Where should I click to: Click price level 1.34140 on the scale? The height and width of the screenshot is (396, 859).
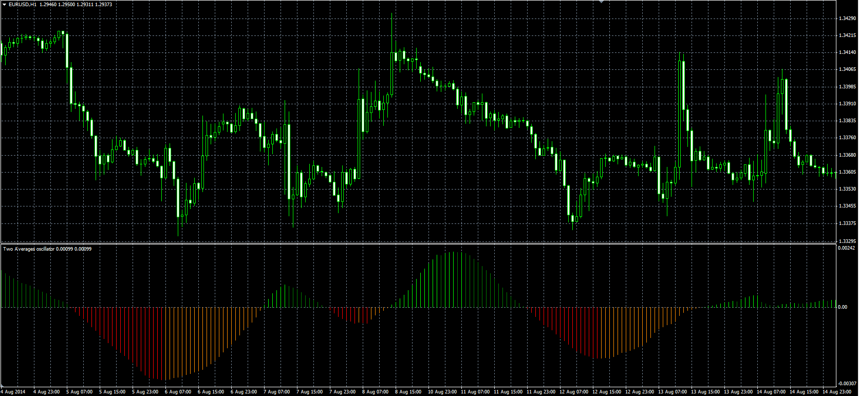coord(847,52)
